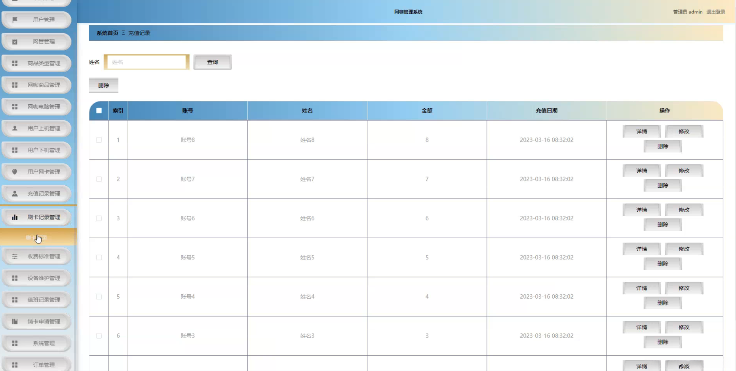Expand the 网咖商品管理 menu

36,85
